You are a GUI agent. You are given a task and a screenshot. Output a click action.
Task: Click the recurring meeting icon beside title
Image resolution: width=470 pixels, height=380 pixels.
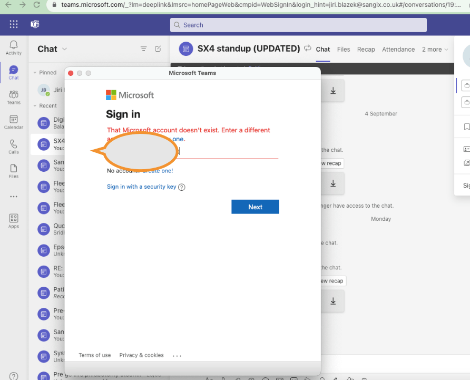point(308,48)
